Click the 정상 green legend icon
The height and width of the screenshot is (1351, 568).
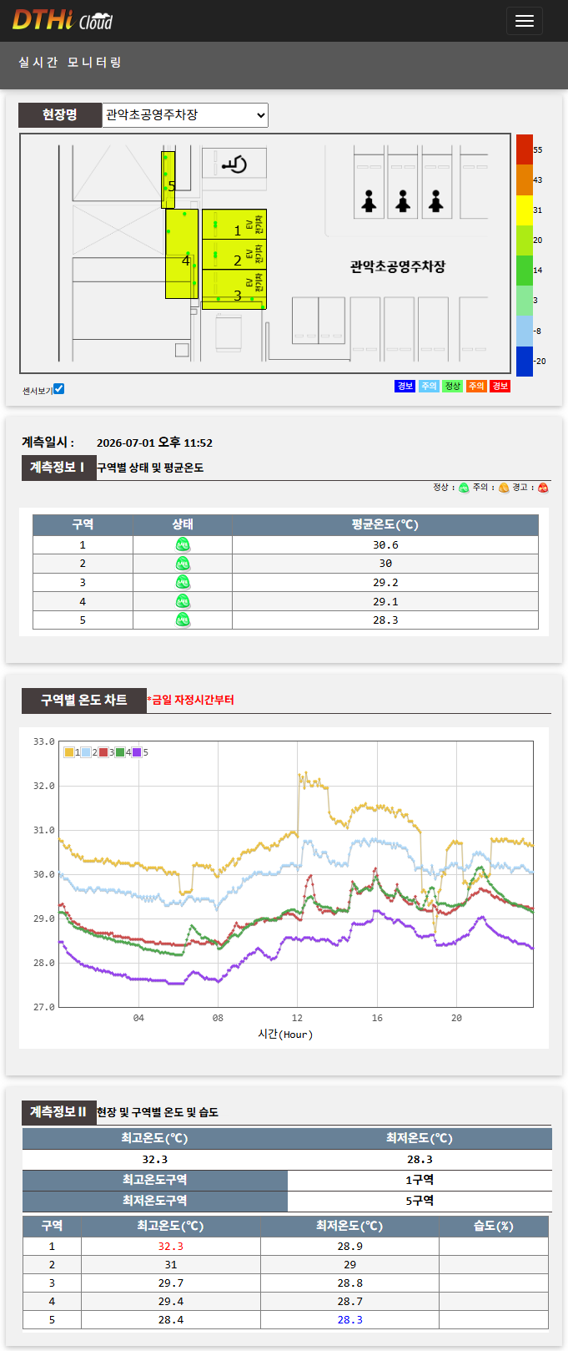465,488
